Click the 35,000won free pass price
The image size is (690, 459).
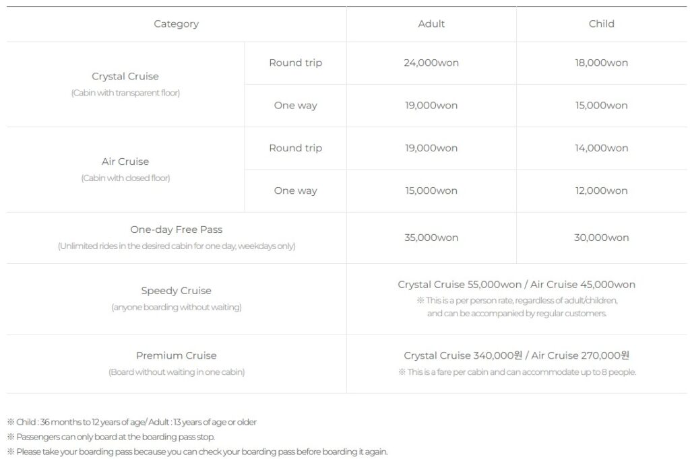tap(431, 238)
